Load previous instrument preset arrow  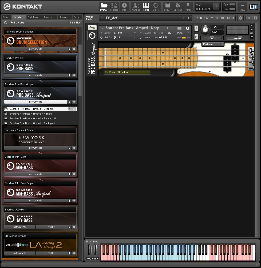click(x=167, y=28)
